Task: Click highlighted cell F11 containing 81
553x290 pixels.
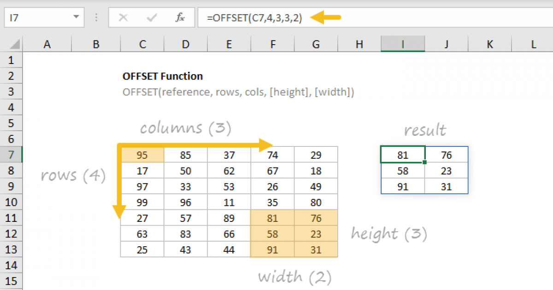Action: pos(273,218)
